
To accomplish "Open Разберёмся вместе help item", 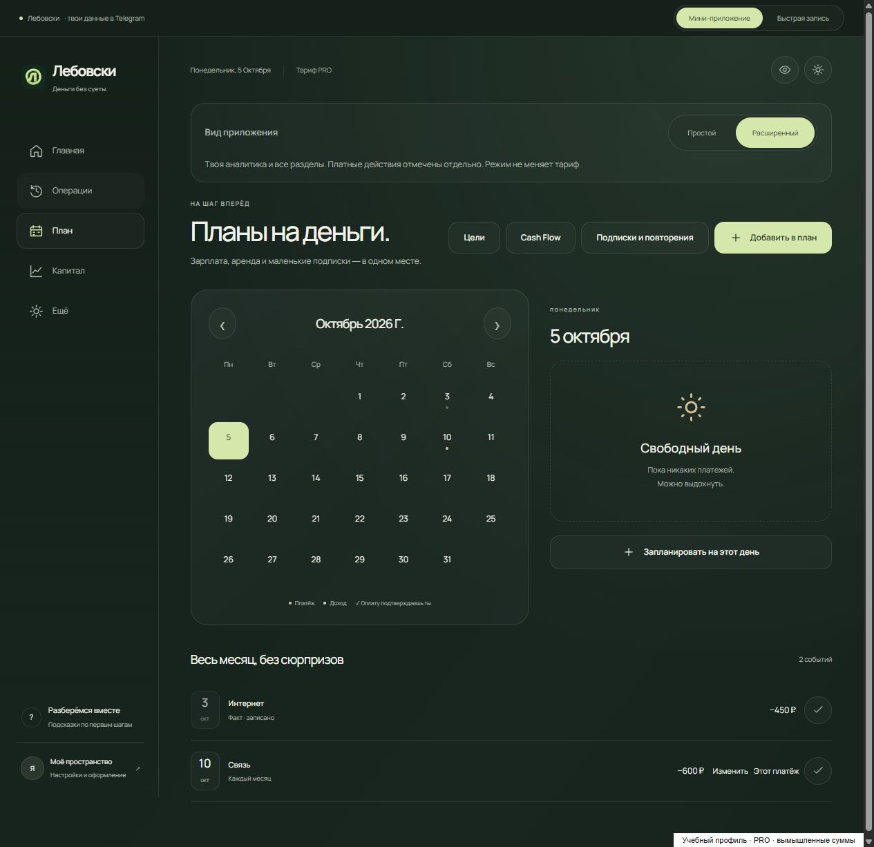I will click(x=80, y=717).
